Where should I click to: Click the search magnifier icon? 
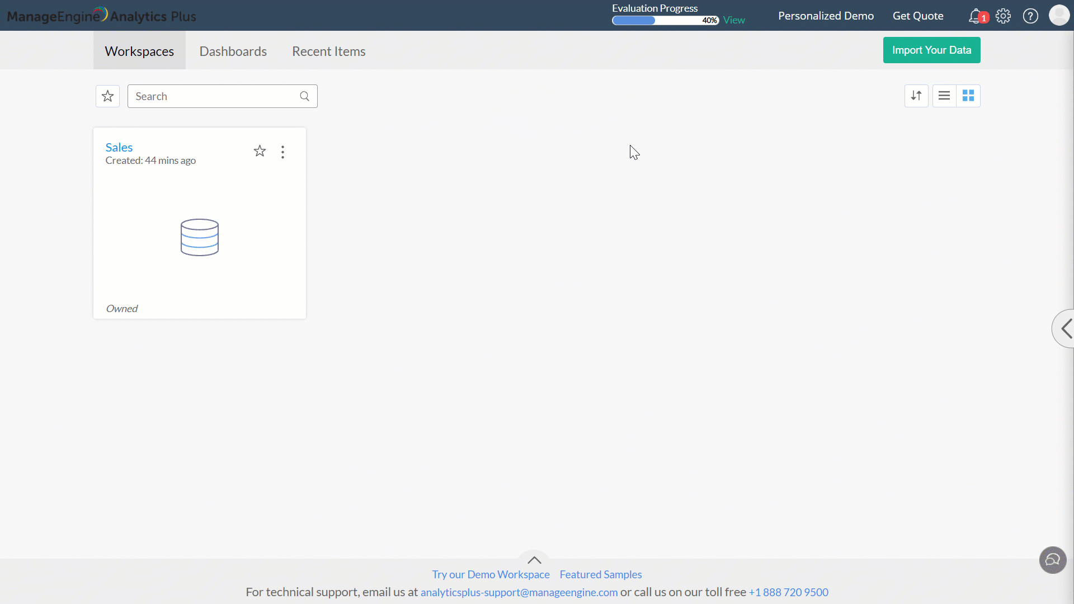[x=304, y=96]
